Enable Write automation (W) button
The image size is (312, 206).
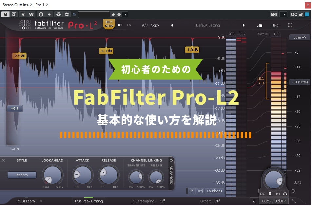pos(31,14)
